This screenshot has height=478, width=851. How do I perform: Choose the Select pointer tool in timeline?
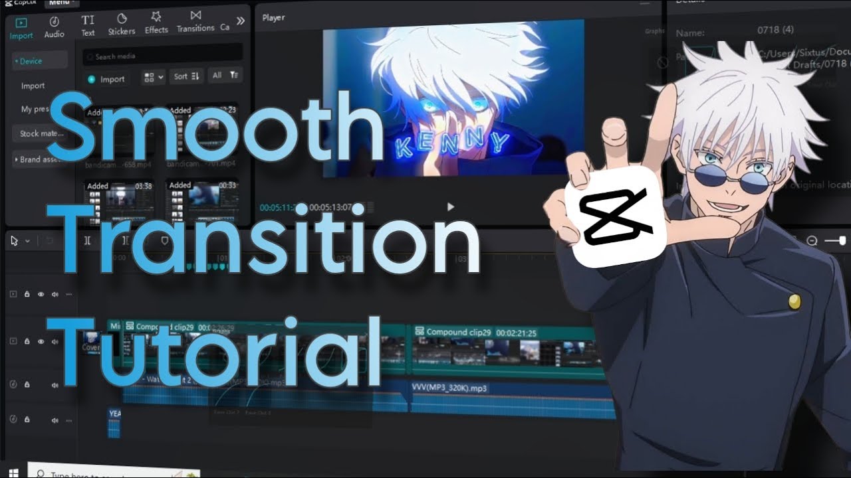click(15, 241)
